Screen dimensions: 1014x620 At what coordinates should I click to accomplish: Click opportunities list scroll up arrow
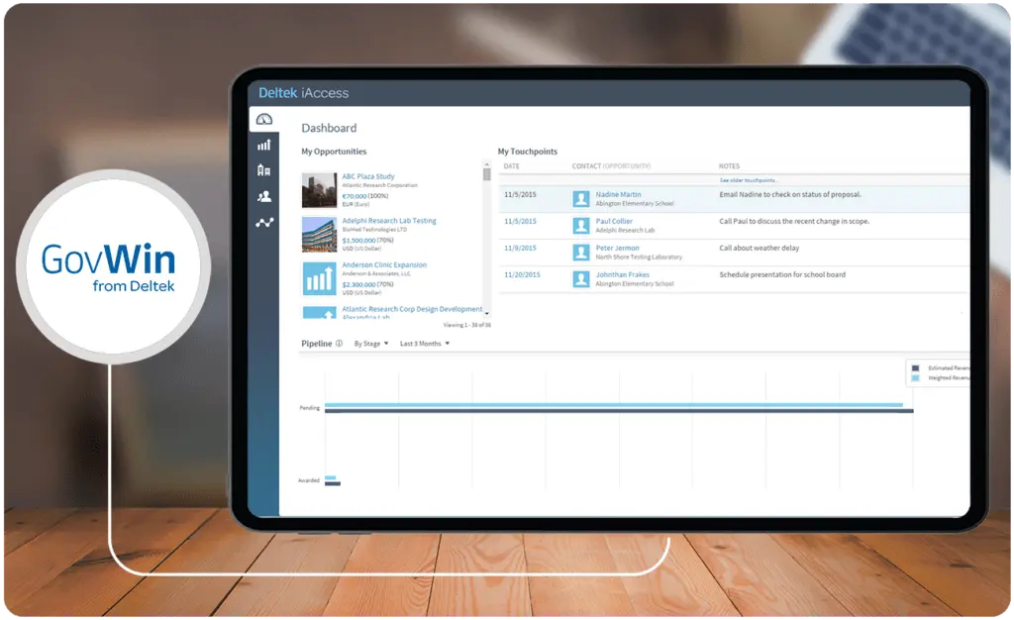tap(487, 164)
